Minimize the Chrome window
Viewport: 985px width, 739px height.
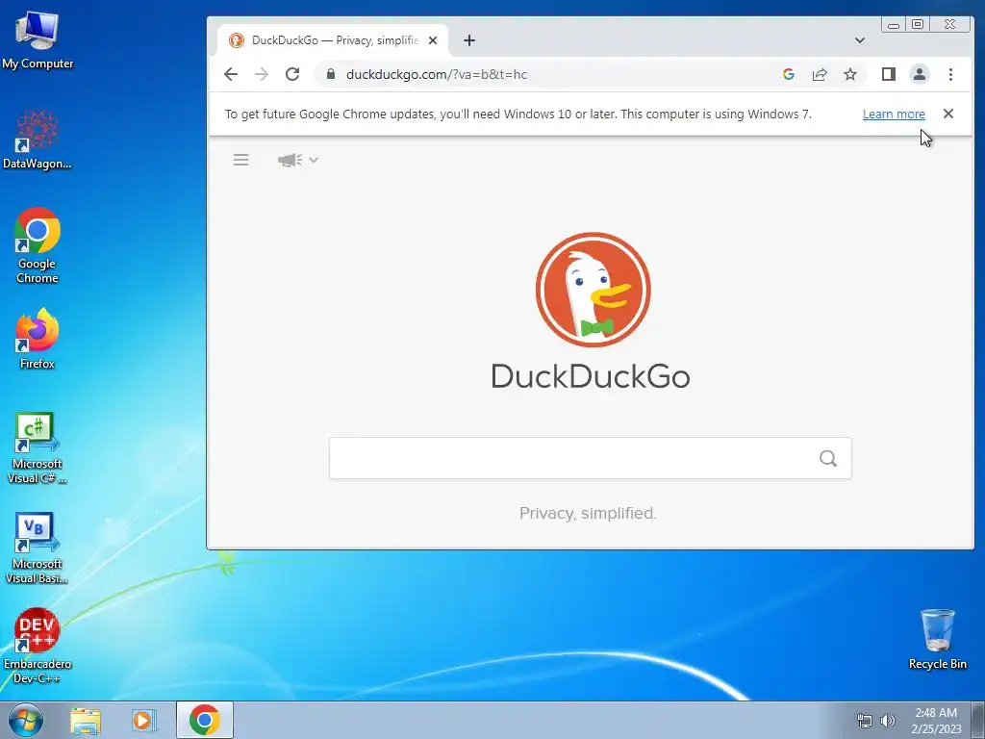pyautogui.click(x=894, y=24)
